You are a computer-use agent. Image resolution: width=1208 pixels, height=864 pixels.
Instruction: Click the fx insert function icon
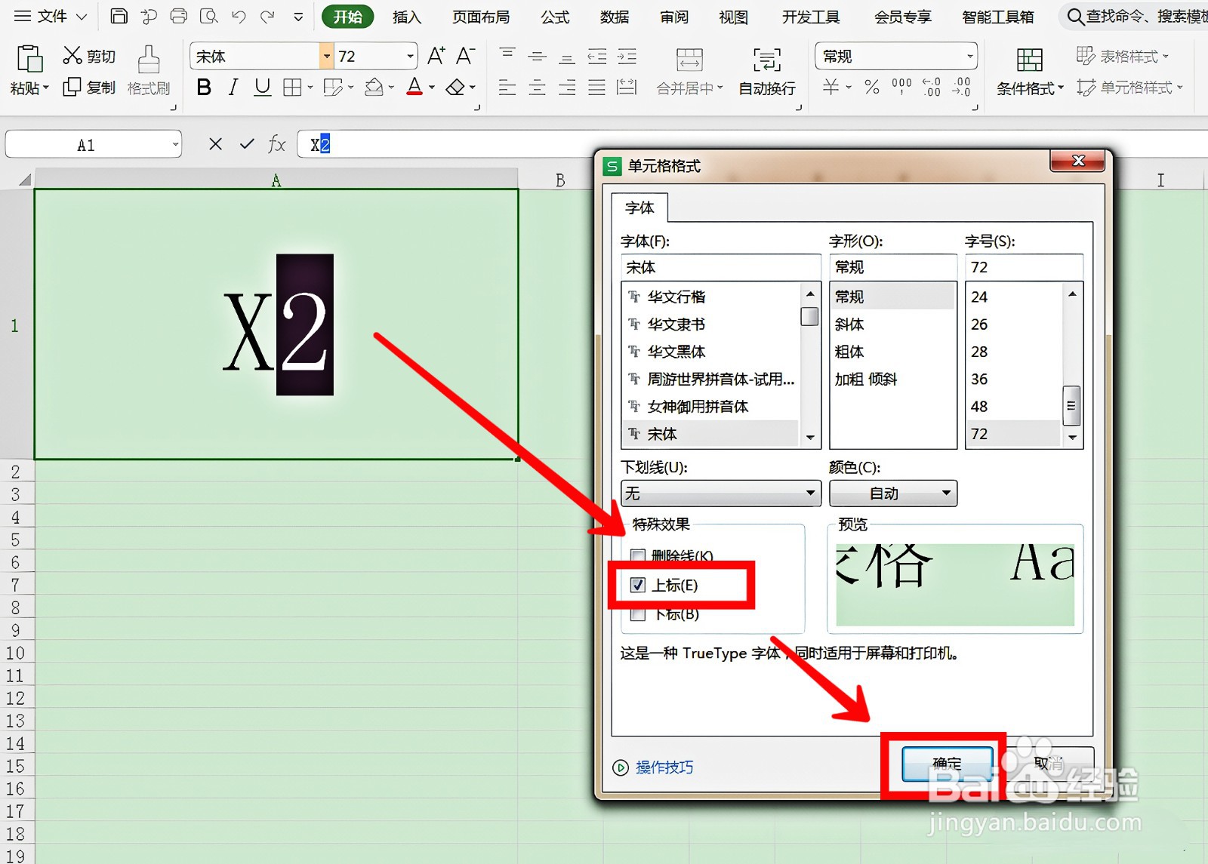tap(277, 143)
